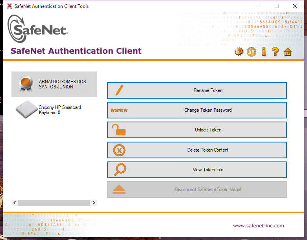Click the open padlock Unlock Token icon
Viewport: 307px width, 240px height.
pos(119,130)
